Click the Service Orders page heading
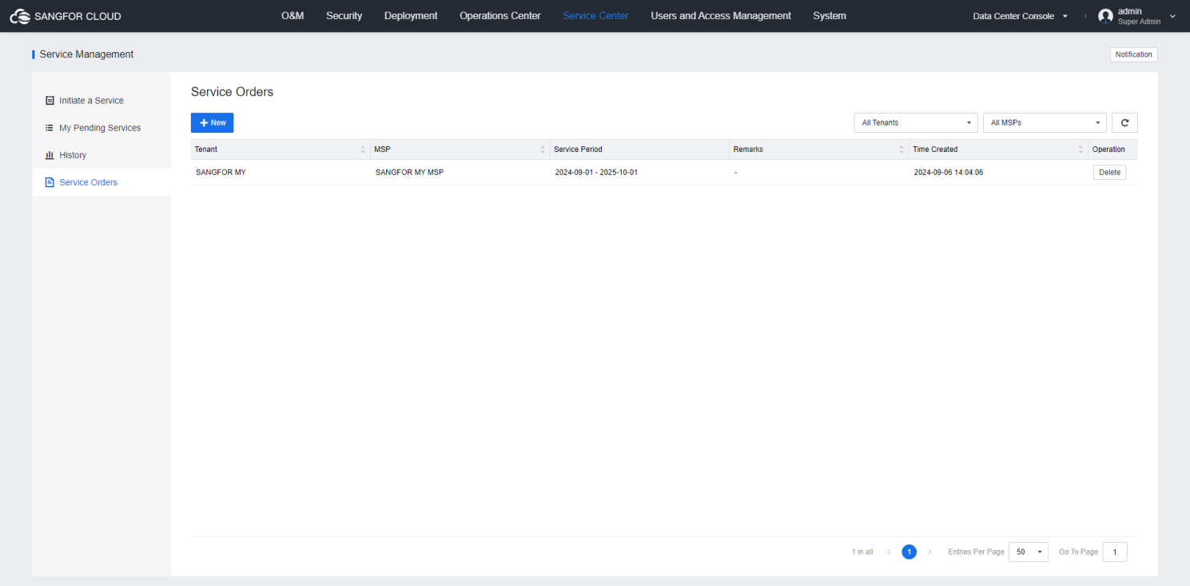 tap(232, 92)
